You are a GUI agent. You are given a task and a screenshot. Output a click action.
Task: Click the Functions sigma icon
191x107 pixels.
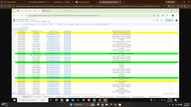click(x=109, y=24)
